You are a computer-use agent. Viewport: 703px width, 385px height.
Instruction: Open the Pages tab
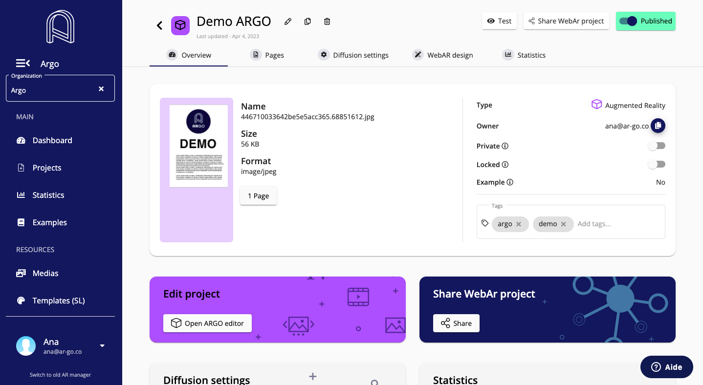(x=267, y=55)
